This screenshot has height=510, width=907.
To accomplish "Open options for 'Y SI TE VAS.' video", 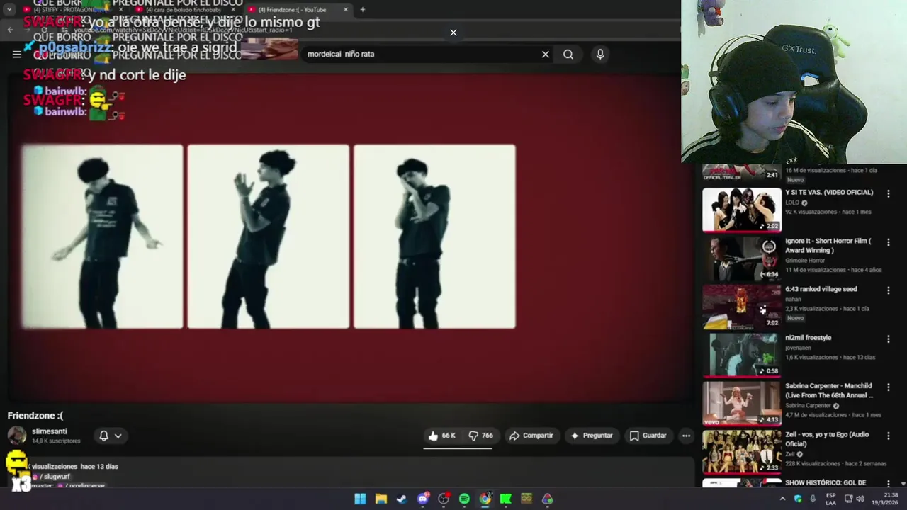I will pyautogui.click(x=888, y=193).
